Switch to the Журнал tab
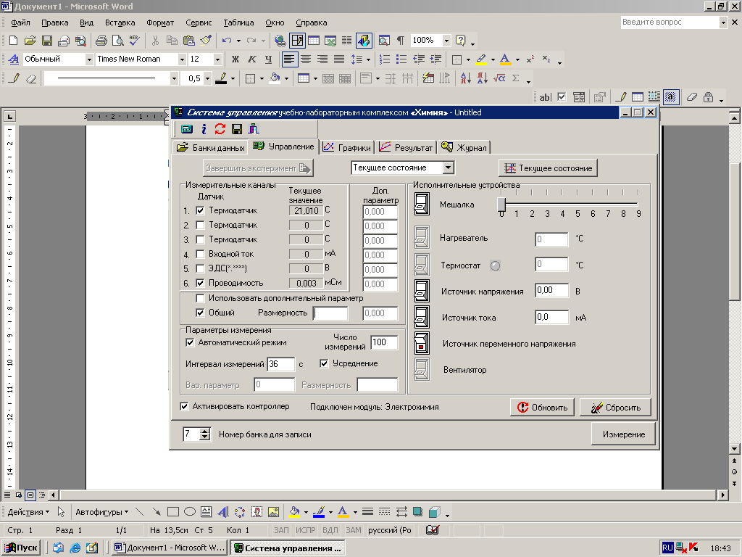The image size is (742, 557). tap(464, 147)
